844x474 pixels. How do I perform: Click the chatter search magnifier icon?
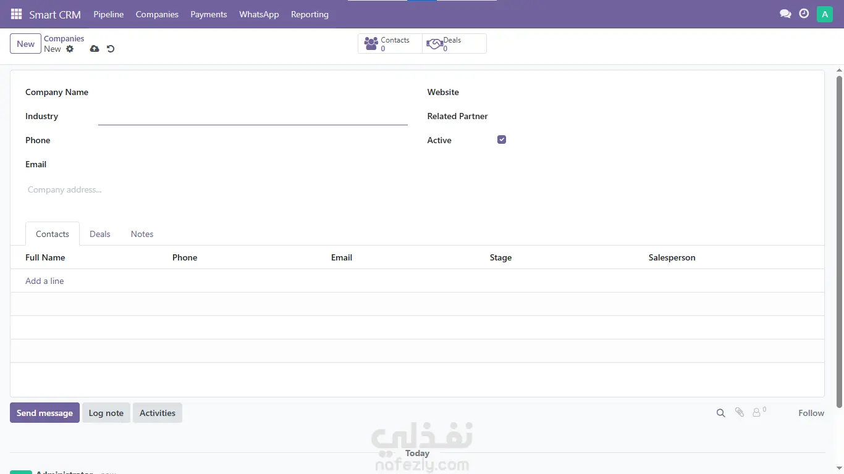point(720,413)
